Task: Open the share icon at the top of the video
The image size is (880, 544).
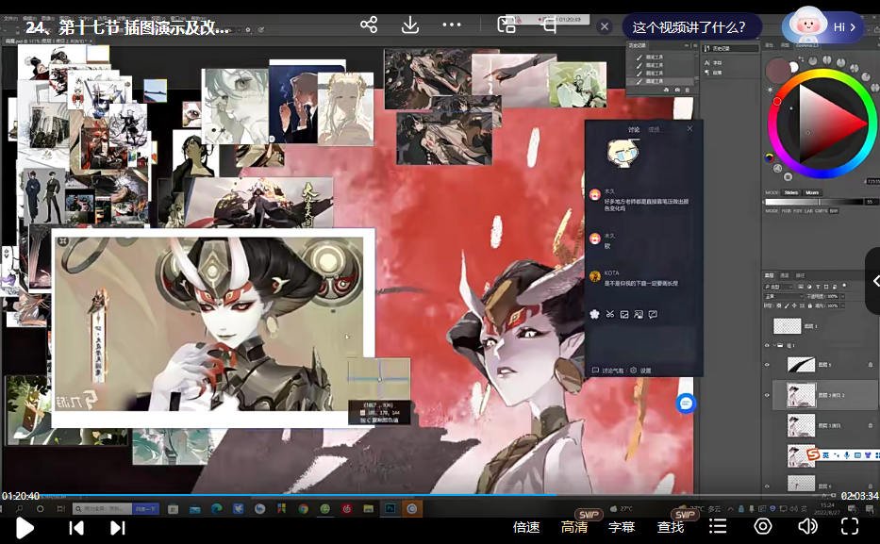Action: click(x=368, y=25)
